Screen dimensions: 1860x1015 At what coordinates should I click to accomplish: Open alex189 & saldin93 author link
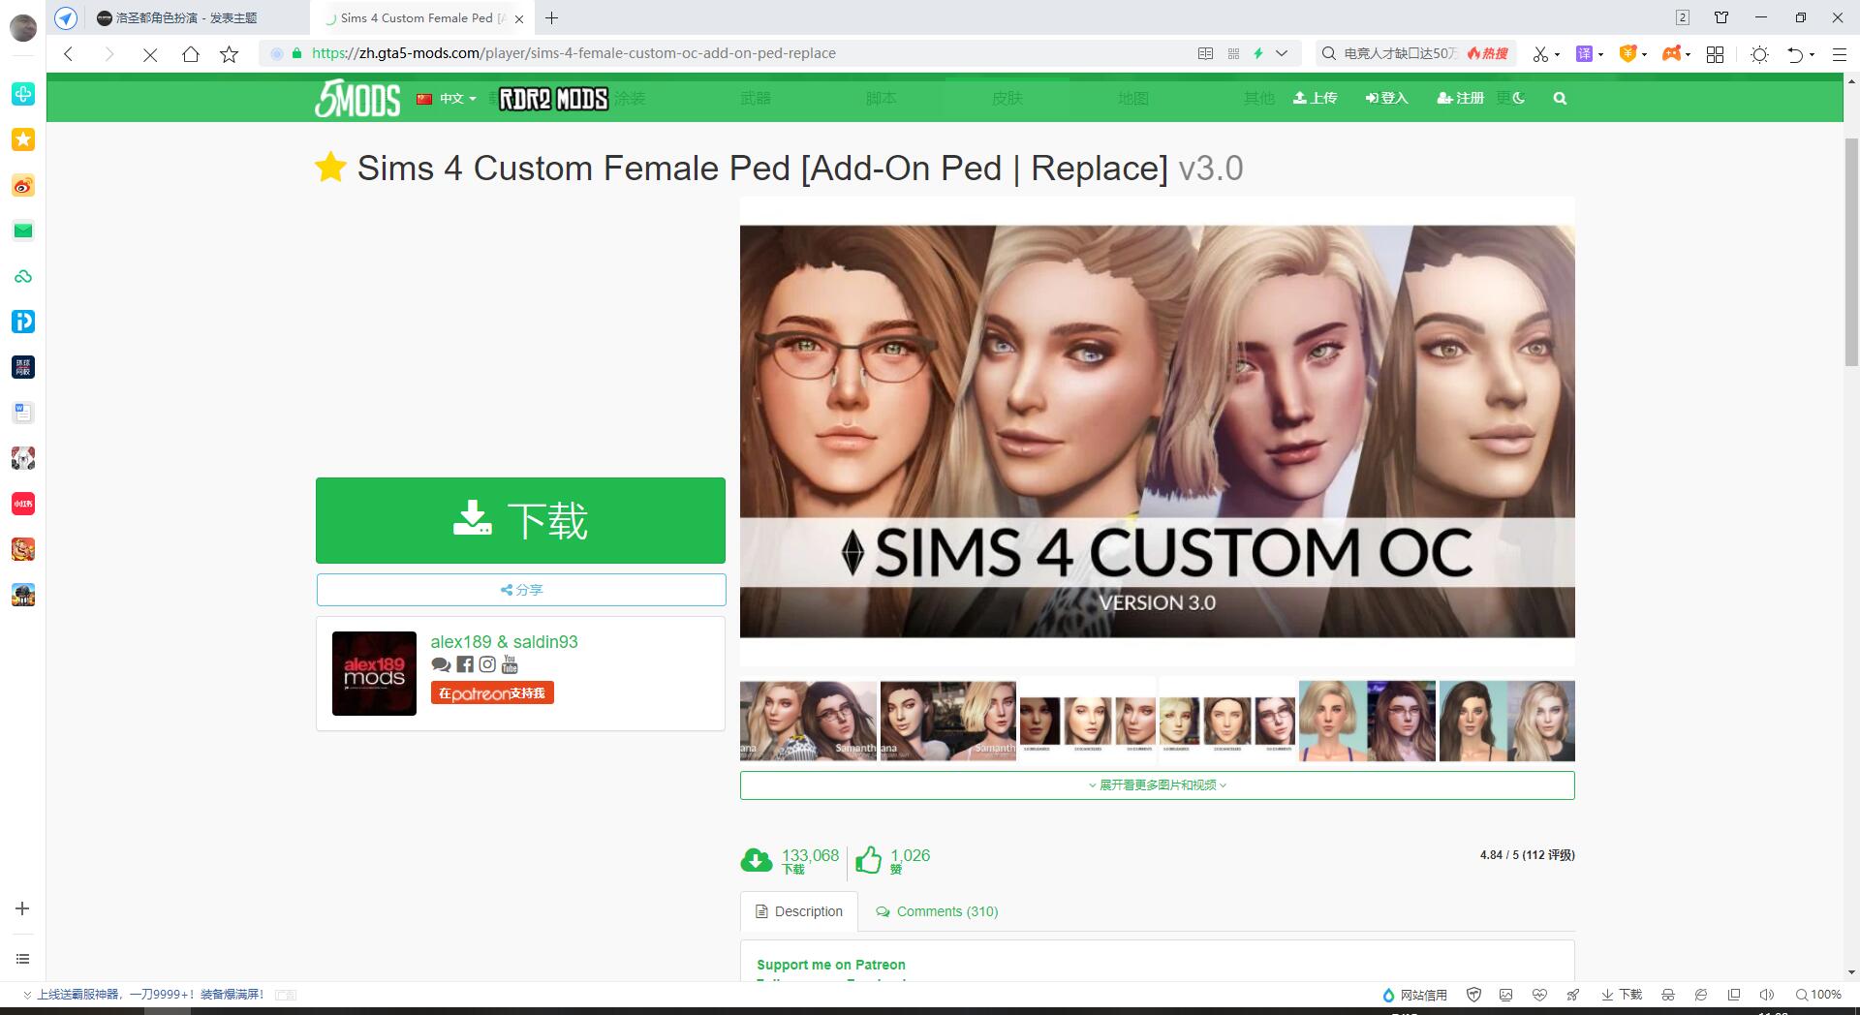pyautogui.click(x=504, y=642)
